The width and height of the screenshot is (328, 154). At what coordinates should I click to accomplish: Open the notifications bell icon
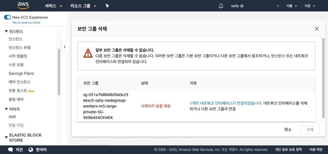[x=221, y=6]
